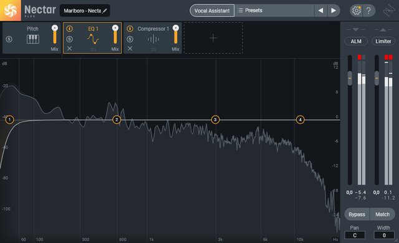The width and height of the screenshot is (399, 243).
Task: Click the input RMS reading -7.6
Action: point(360,198)
